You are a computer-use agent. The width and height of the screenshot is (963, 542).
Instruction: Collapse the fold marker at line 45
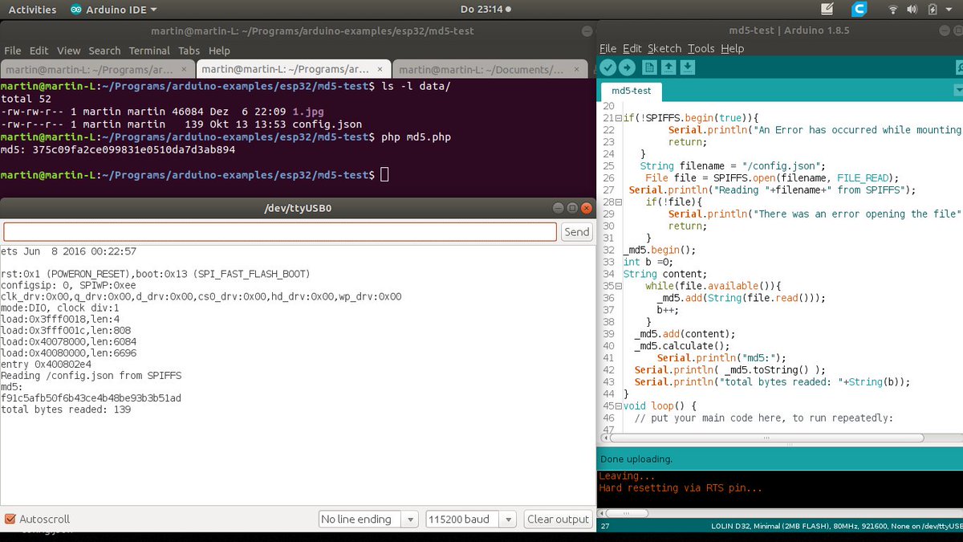pyautogui.click(x=620, y=406)
